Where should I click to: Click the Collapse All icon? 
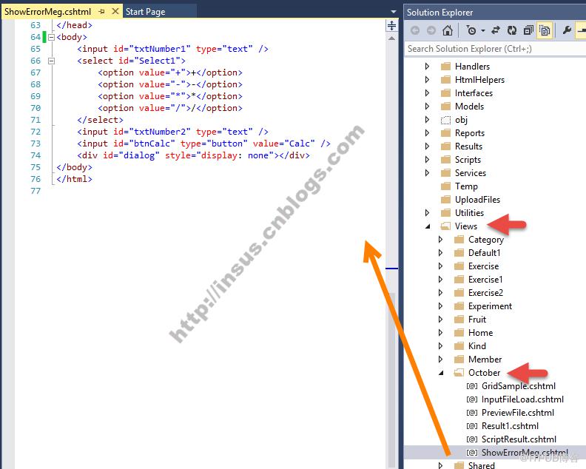[528, 30]
